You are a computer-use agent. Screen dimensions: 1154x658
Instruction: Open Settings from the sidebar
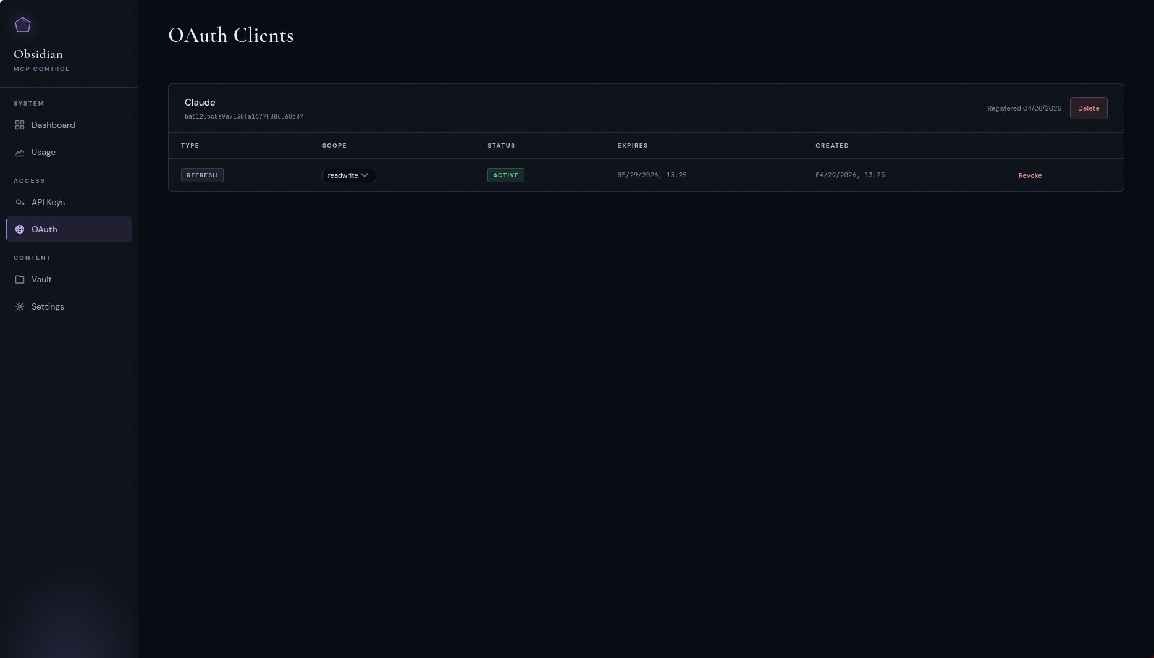(69, 306)
